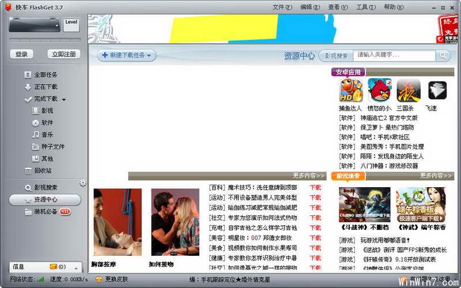Click the search magnifier button
Viewport: 461px width, 288px height.
click(443, 55)
